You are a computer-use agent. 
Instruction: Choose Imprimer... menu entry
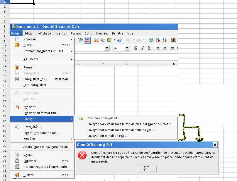point(42,161)
